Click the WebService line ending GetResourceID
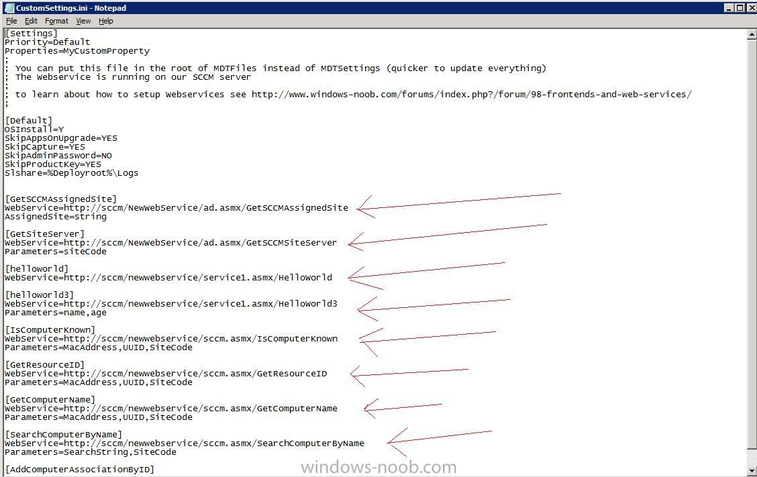The height and width of the screenshot is (477, 757). [166, 373]
